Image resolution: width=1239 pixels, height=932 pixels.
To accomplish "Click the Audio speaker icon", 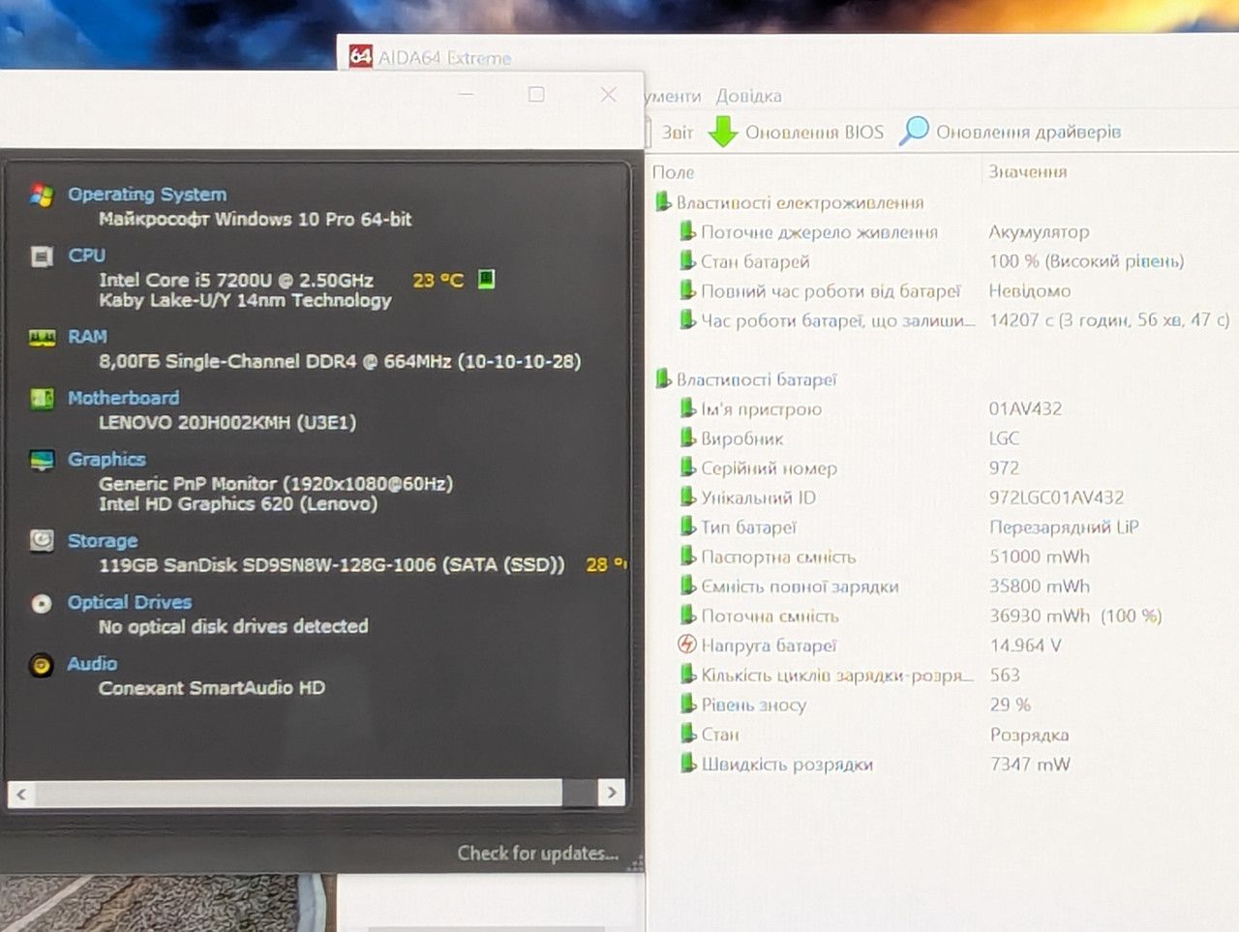I will pyautogui.click(x=42, y=664).
